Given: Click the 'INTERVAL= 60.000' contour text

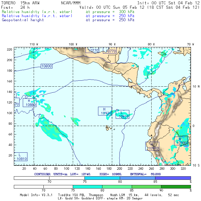Looking at the screenshot, I should 145,174.
